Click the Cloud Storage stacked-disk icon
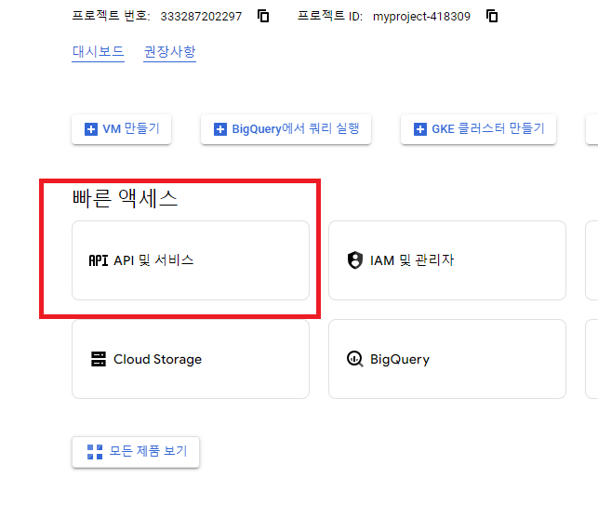The image size is (598, 505). coord(99,359)
